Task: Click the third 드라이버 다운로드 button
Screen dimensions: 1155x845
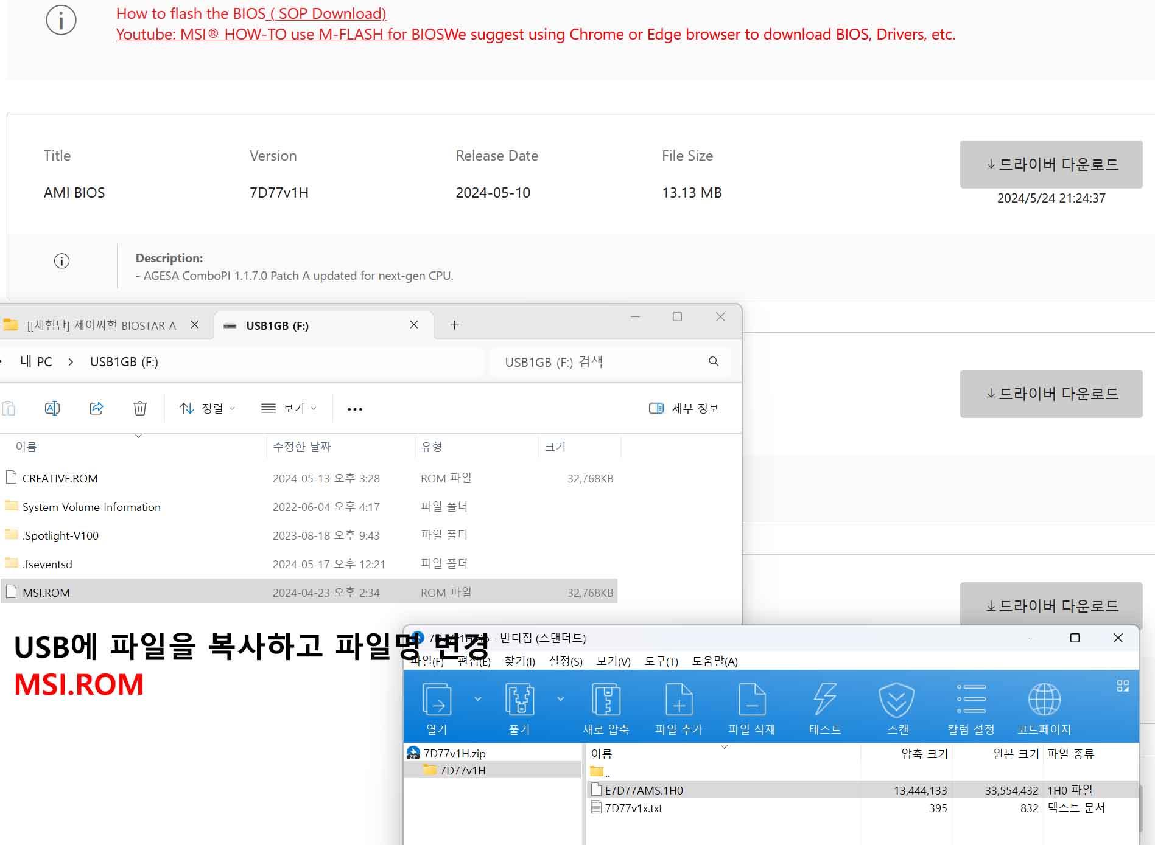Action: point(1051,604)
